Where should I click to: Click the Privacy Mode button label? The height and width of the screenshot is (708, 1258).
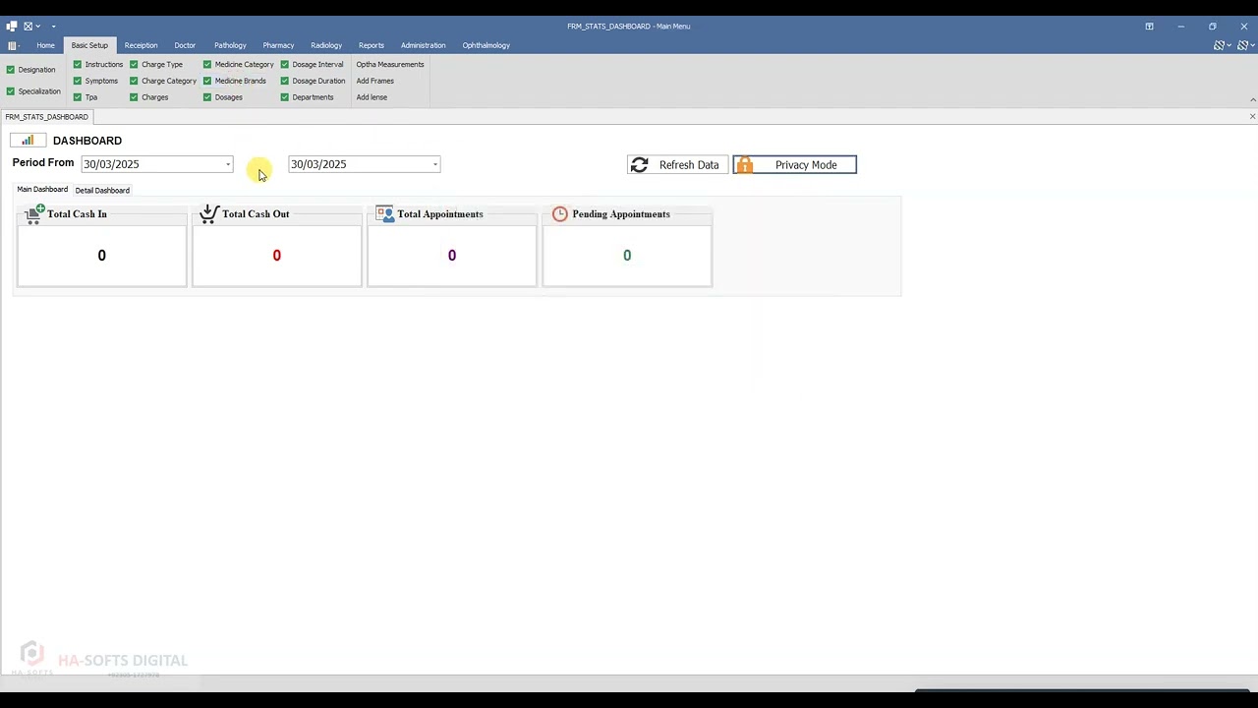[806, 165]
